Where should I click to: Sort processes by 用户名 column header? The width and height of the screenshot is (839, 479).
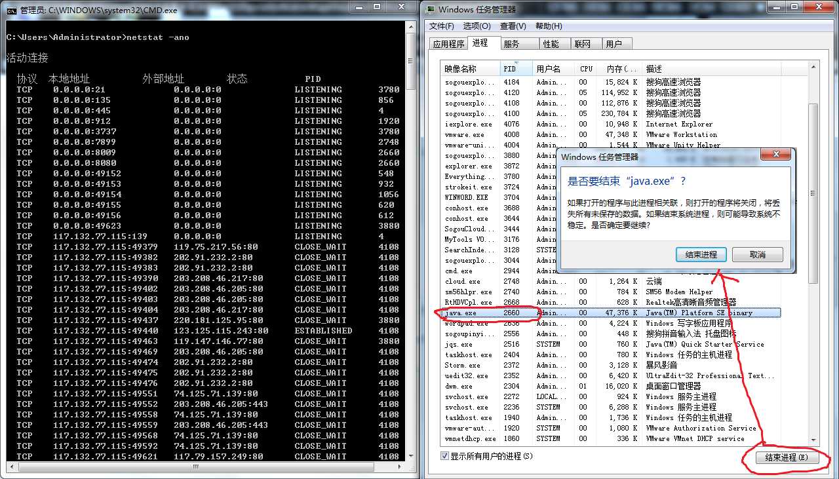tap(555, 69)
